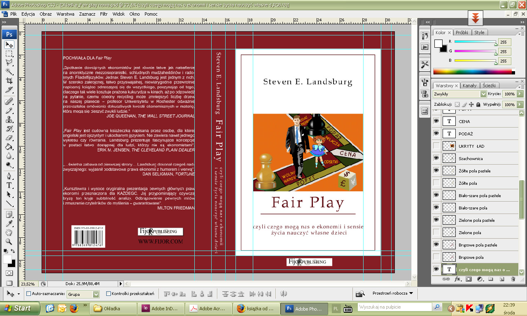Viewport: 527px width, 316px height.
Task: Click the foreground color swatch in toolbox
Action: click(7, 258)
